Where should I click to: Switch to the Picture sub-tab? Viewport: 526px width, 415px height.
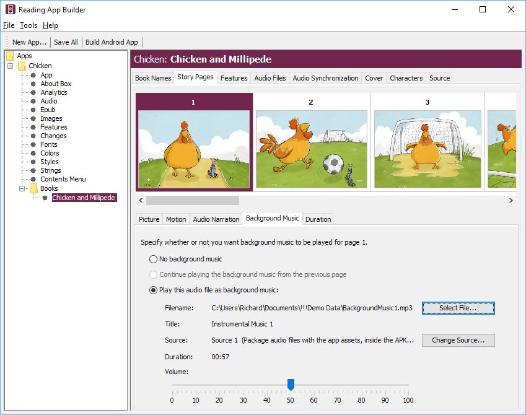(x=149, y=219)
